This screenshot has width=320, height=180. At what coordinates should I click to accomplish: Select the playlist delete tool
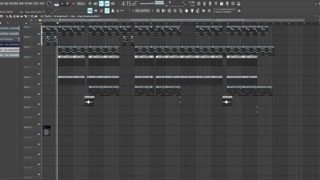pyautogui.click(x=14, y=16)
